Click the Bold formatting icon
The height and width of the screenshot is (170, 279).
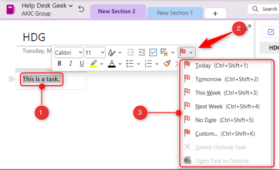click(59, 63)
